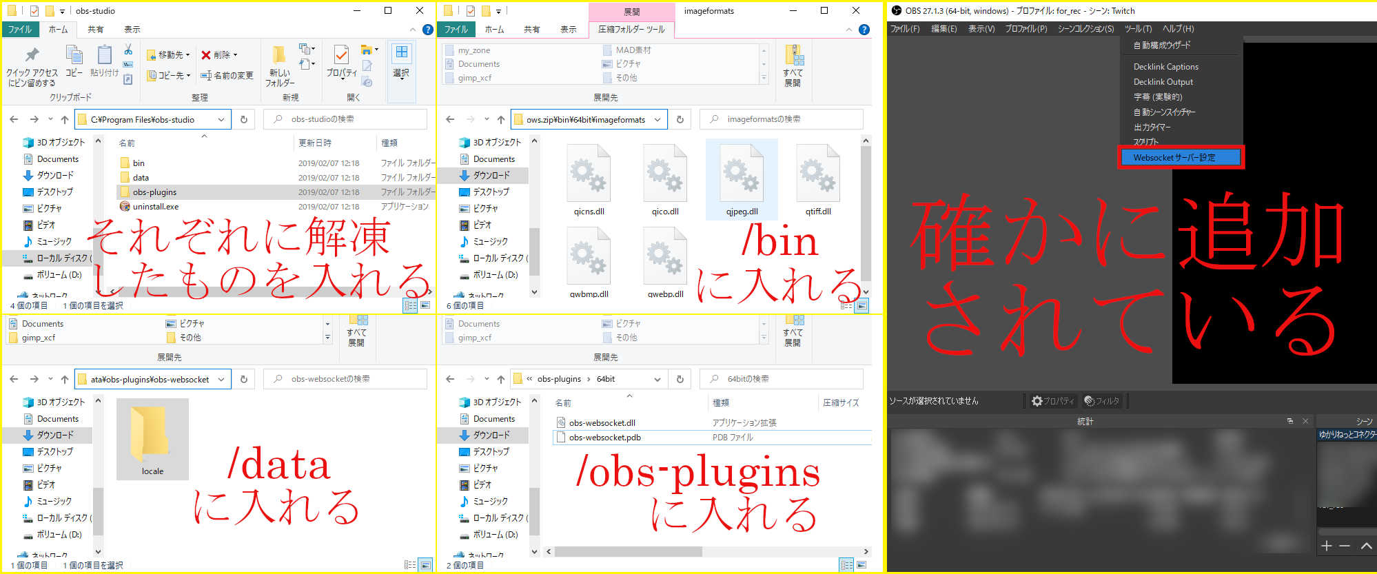Choose 自動構成ウィザード in OBS menu

point(1162,45)
